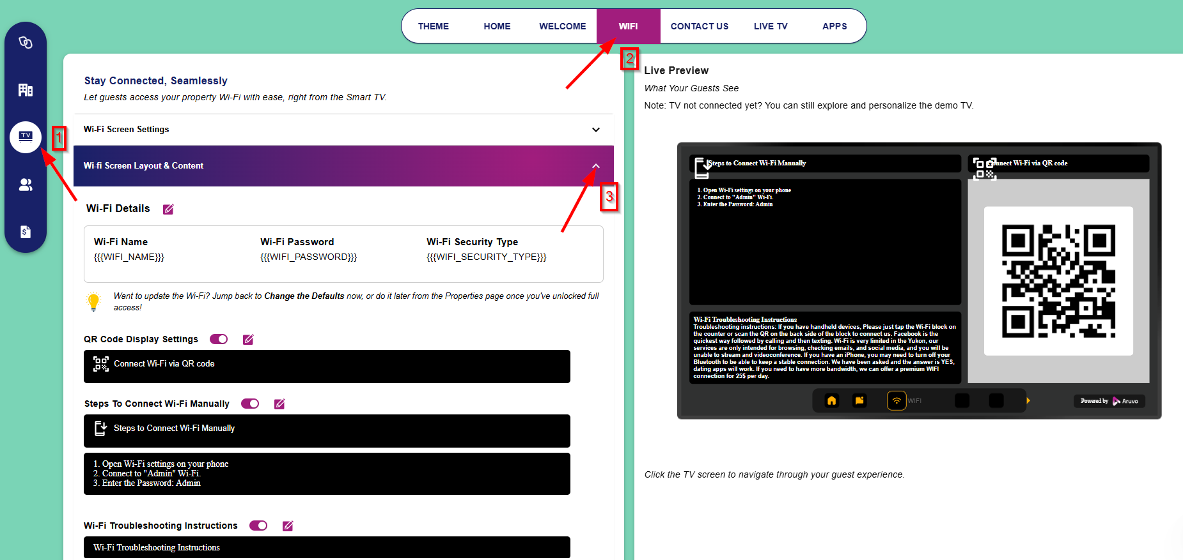Open the linked circles icon in sidebar

[x=26, y=43]
